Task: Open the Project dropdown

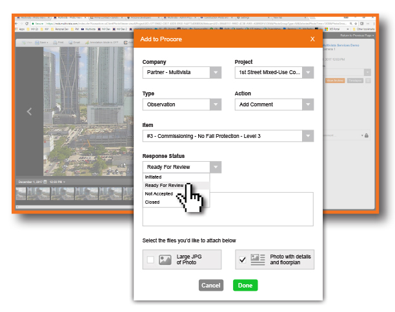Action: click(x=274, y=72)
